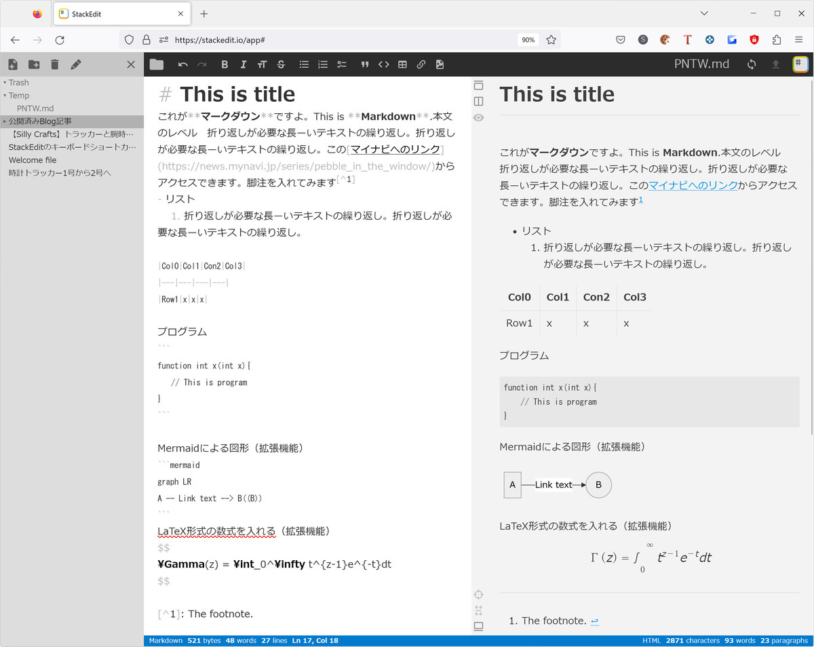Screen dimensions: 814x647
Task: Toggle reader mode with the eye icon
Action: tap(479, 118)
